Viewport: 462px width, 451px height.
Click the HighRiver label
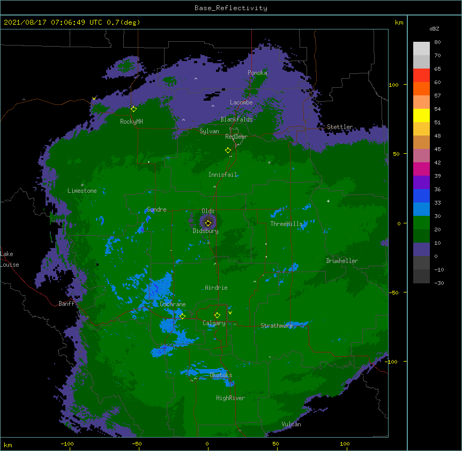[230, 398]
